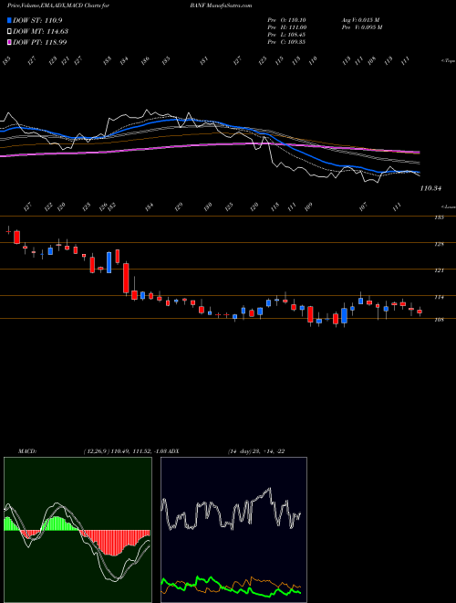Screen dimensions: 456x603
Task: Open the green MACD histogram chart panel
Action: (78, 530)
